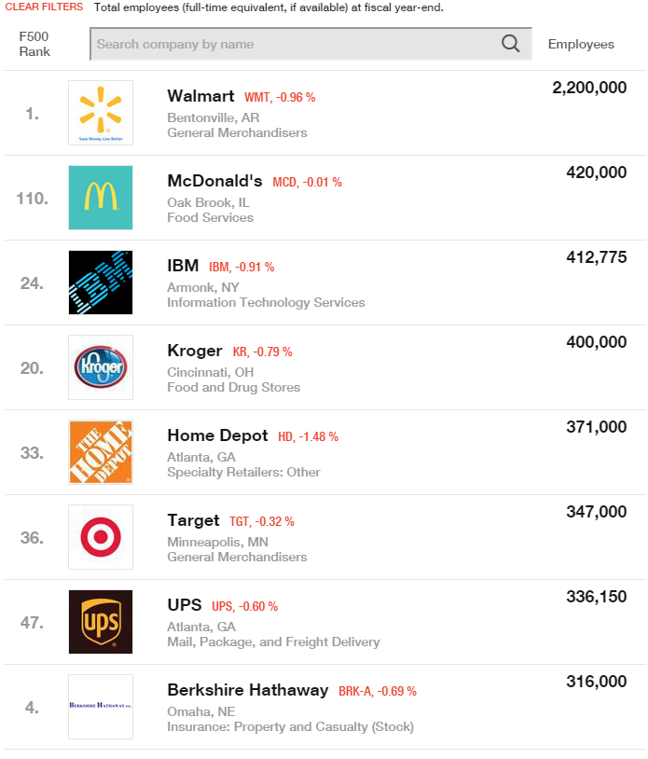Viewport: 648px width, 759px height.
Task: Open the Home Depot company name link
Action: 217,435
